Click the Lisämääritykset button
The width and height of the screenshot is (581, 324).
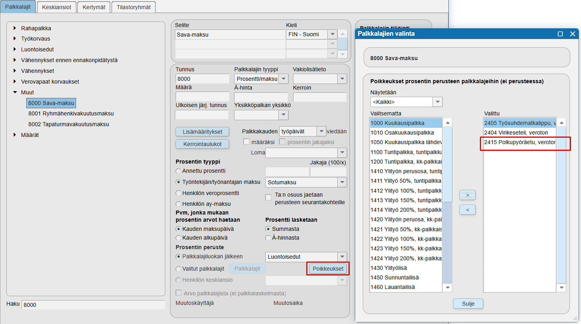202,132
